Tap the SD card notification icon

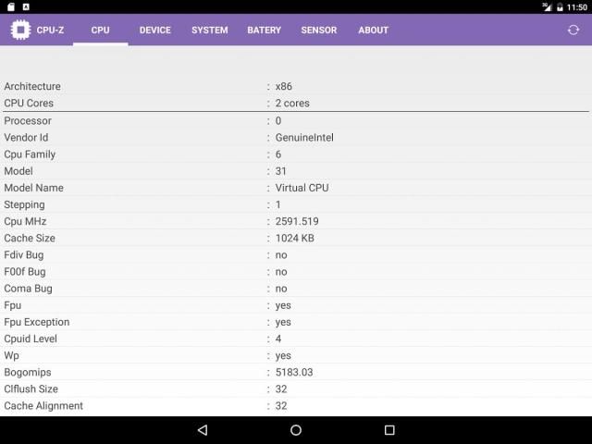pos(9,6)
